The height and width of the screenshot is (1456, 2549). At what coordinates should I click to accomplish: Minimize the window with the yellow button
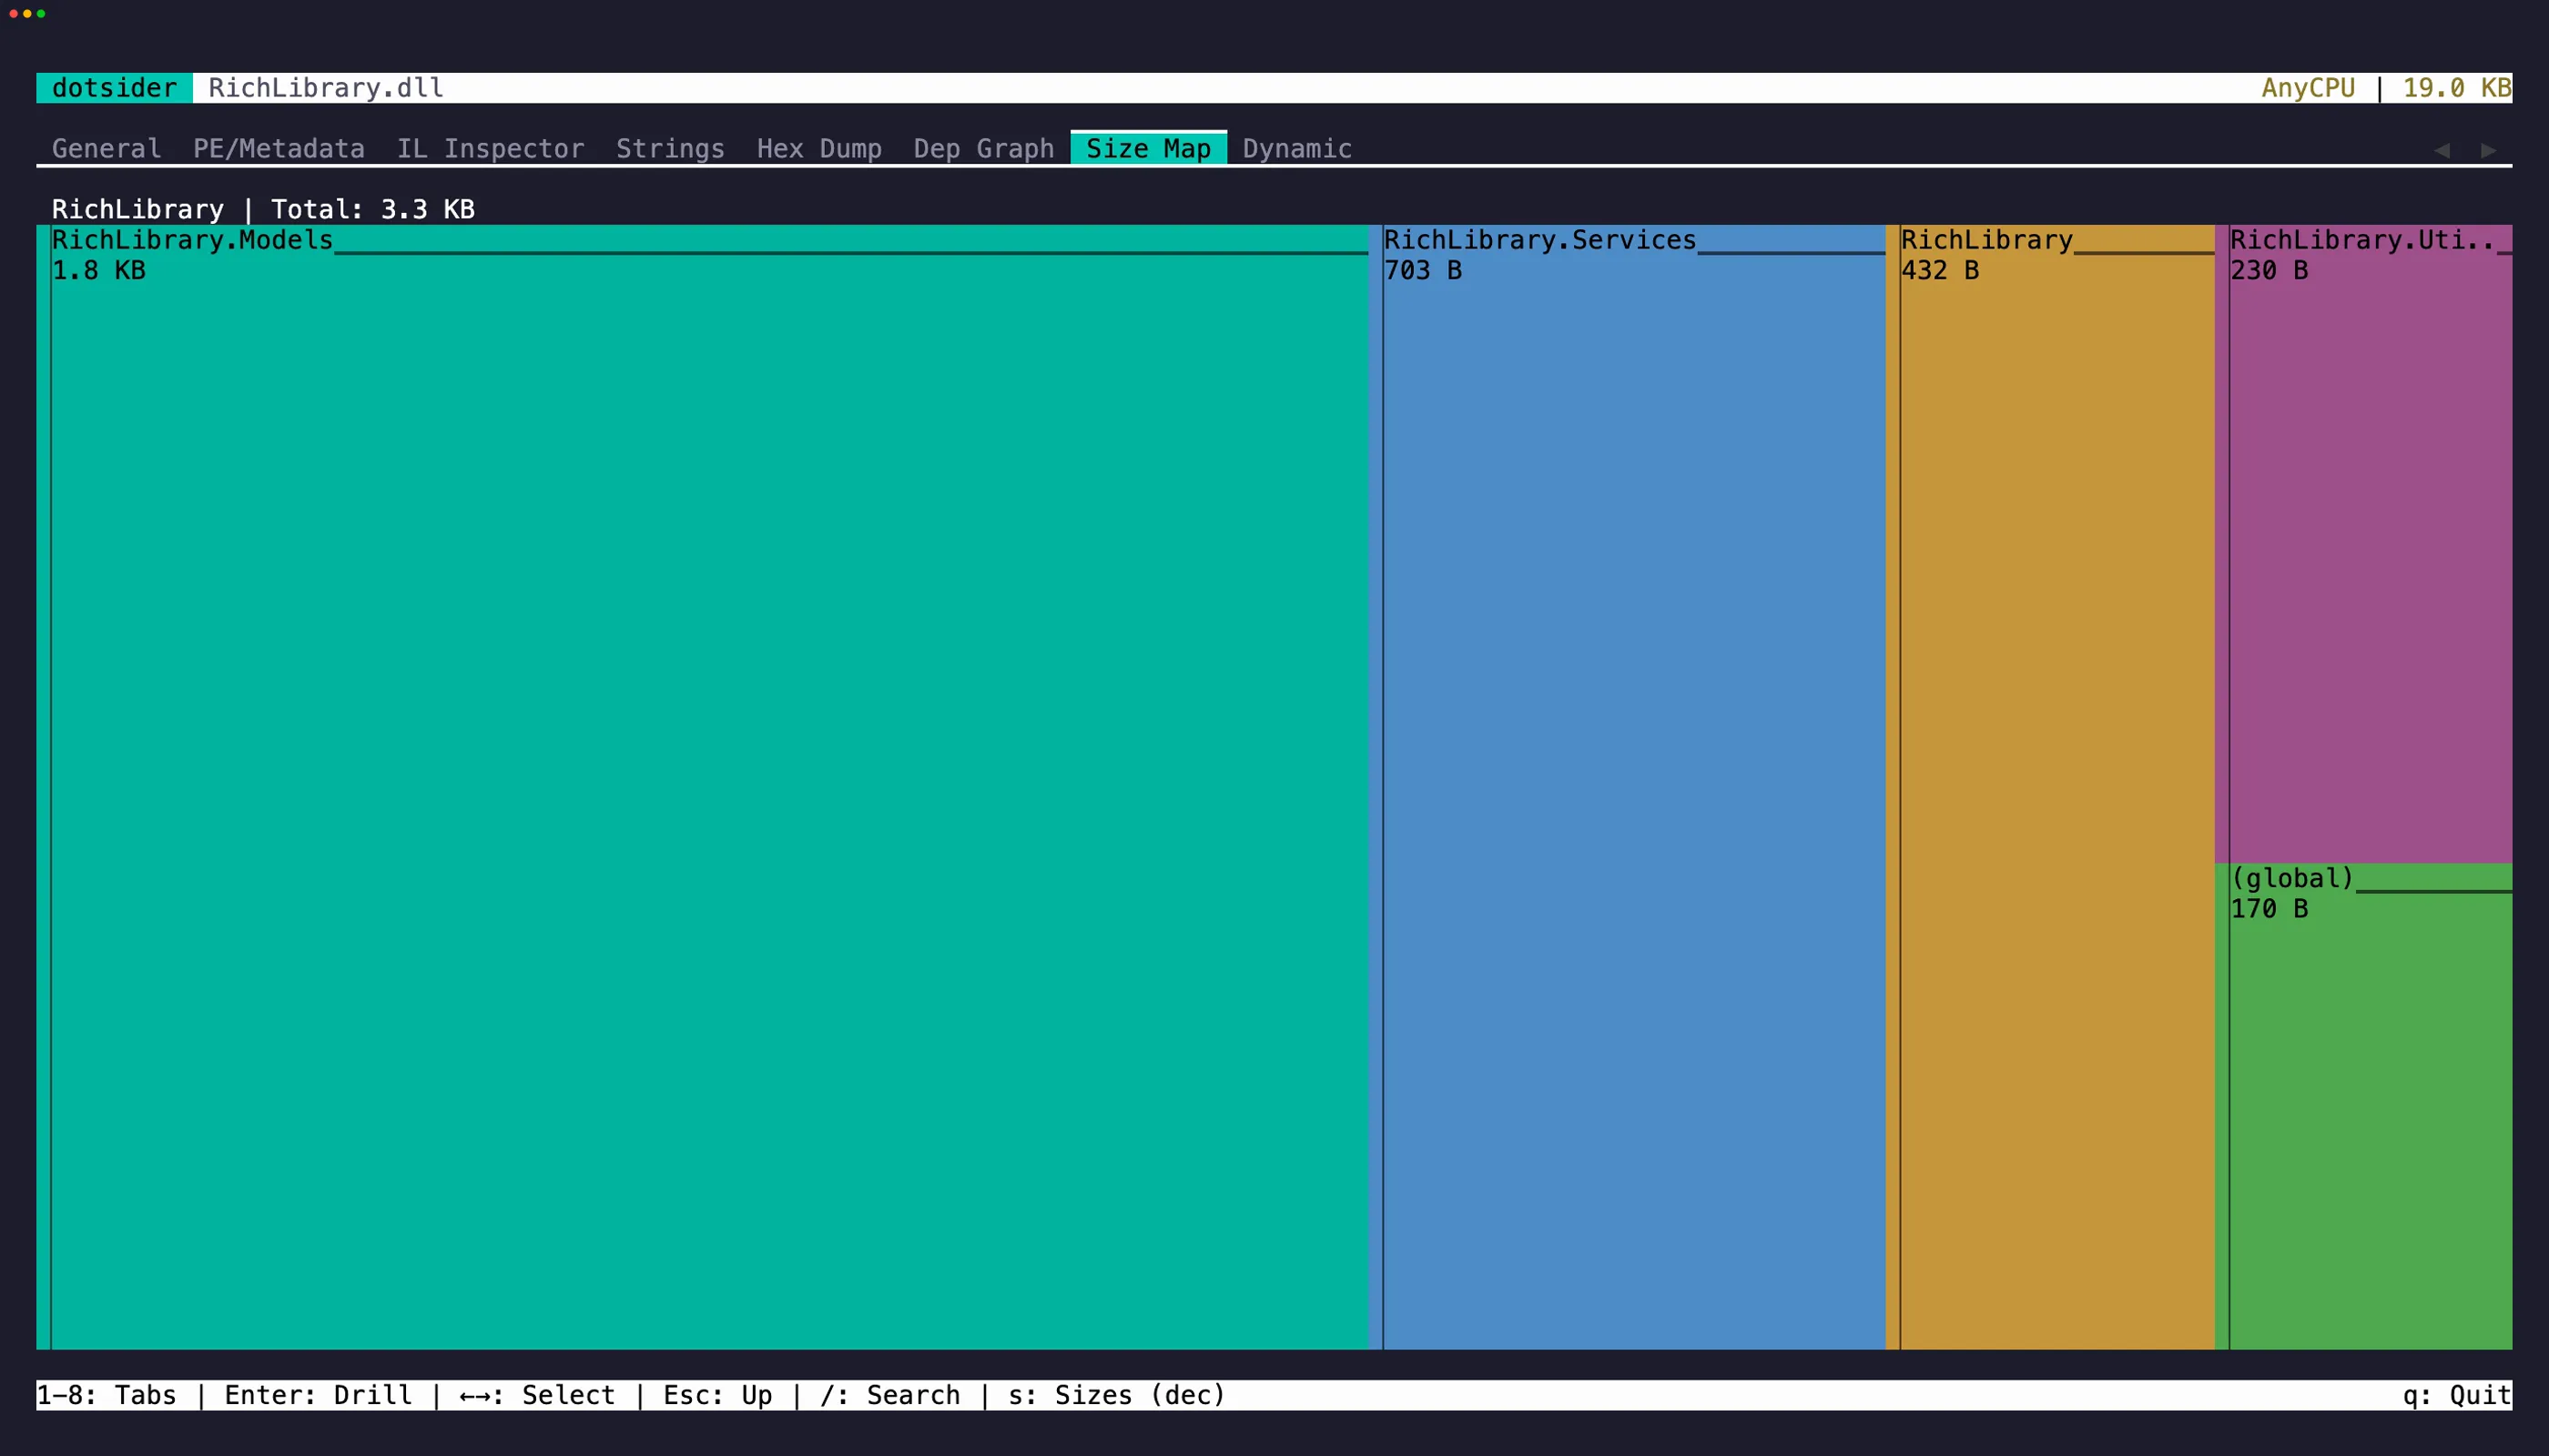(x=27, y=14)
